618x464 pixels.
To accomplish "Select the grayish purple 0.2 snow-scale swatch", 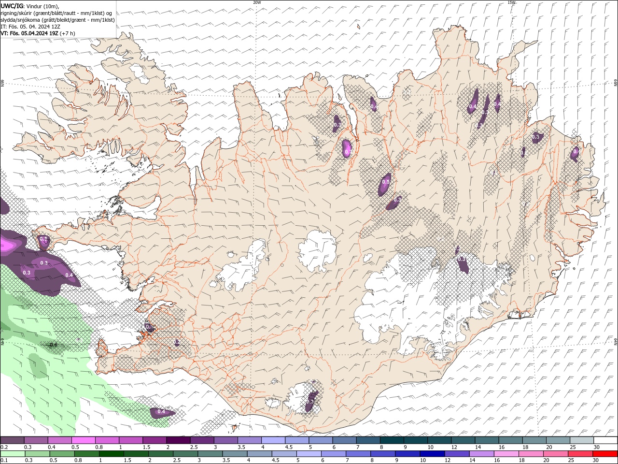I will (12, 440).
